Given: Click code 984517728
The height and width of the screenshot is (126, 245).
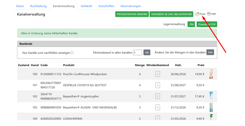Looking at the screenshot, I should coord(48,87).
